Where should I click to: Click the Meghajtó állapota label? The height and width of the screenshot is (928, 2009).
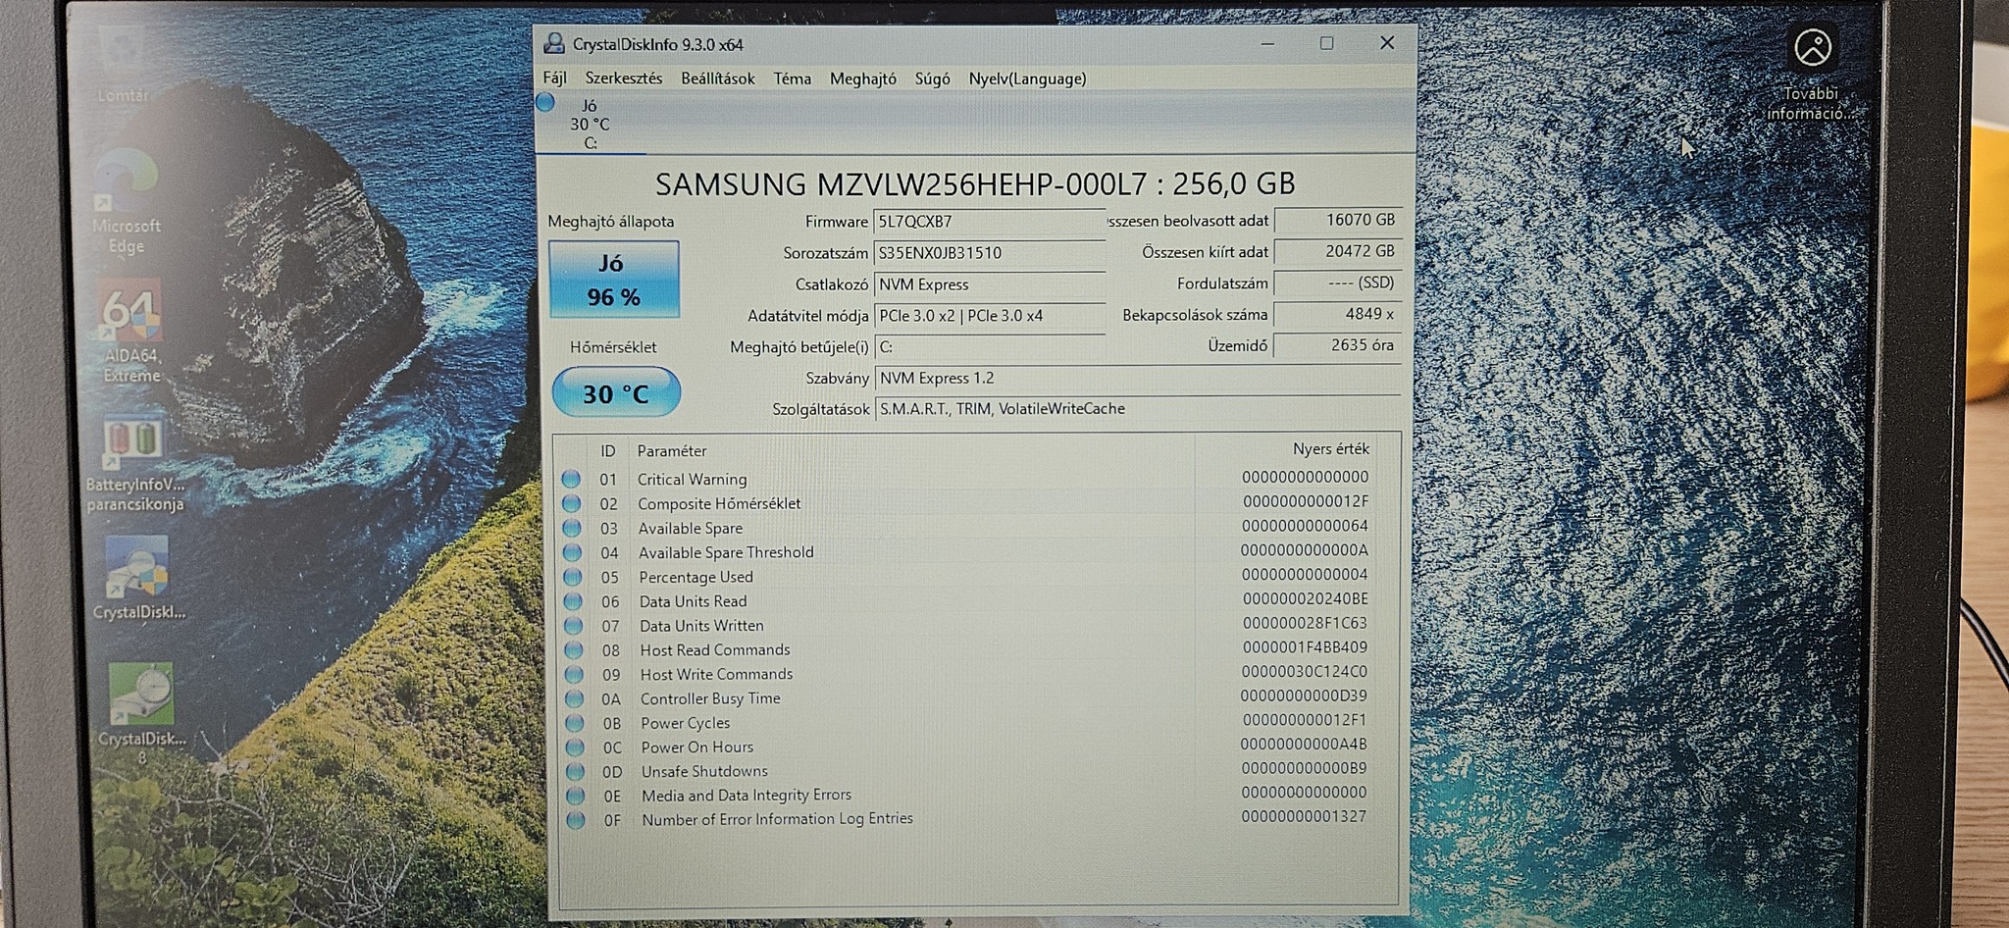pyautogui.click(x=611, y=222)
